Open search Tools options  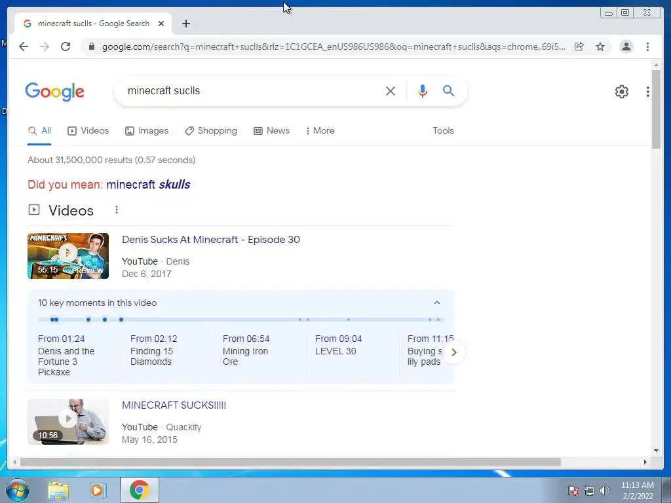(x=443, y=131)
